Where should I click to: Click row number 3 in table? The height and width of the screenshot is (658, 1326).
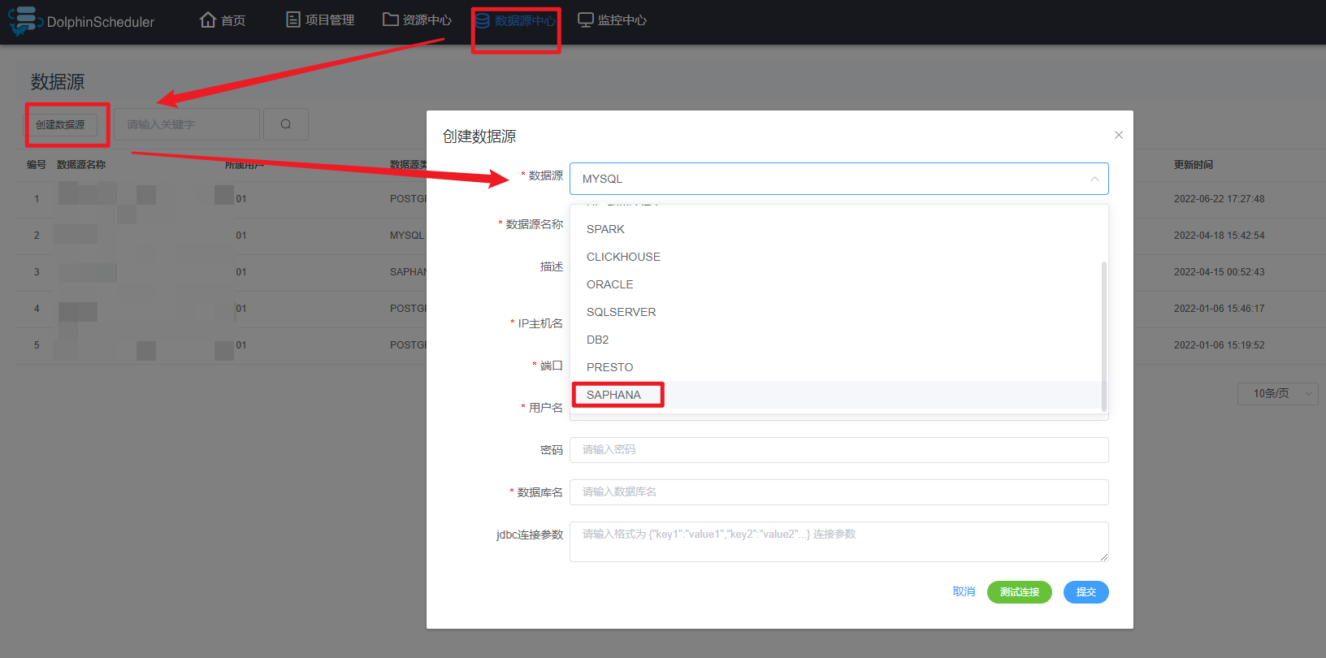(37, 272)
